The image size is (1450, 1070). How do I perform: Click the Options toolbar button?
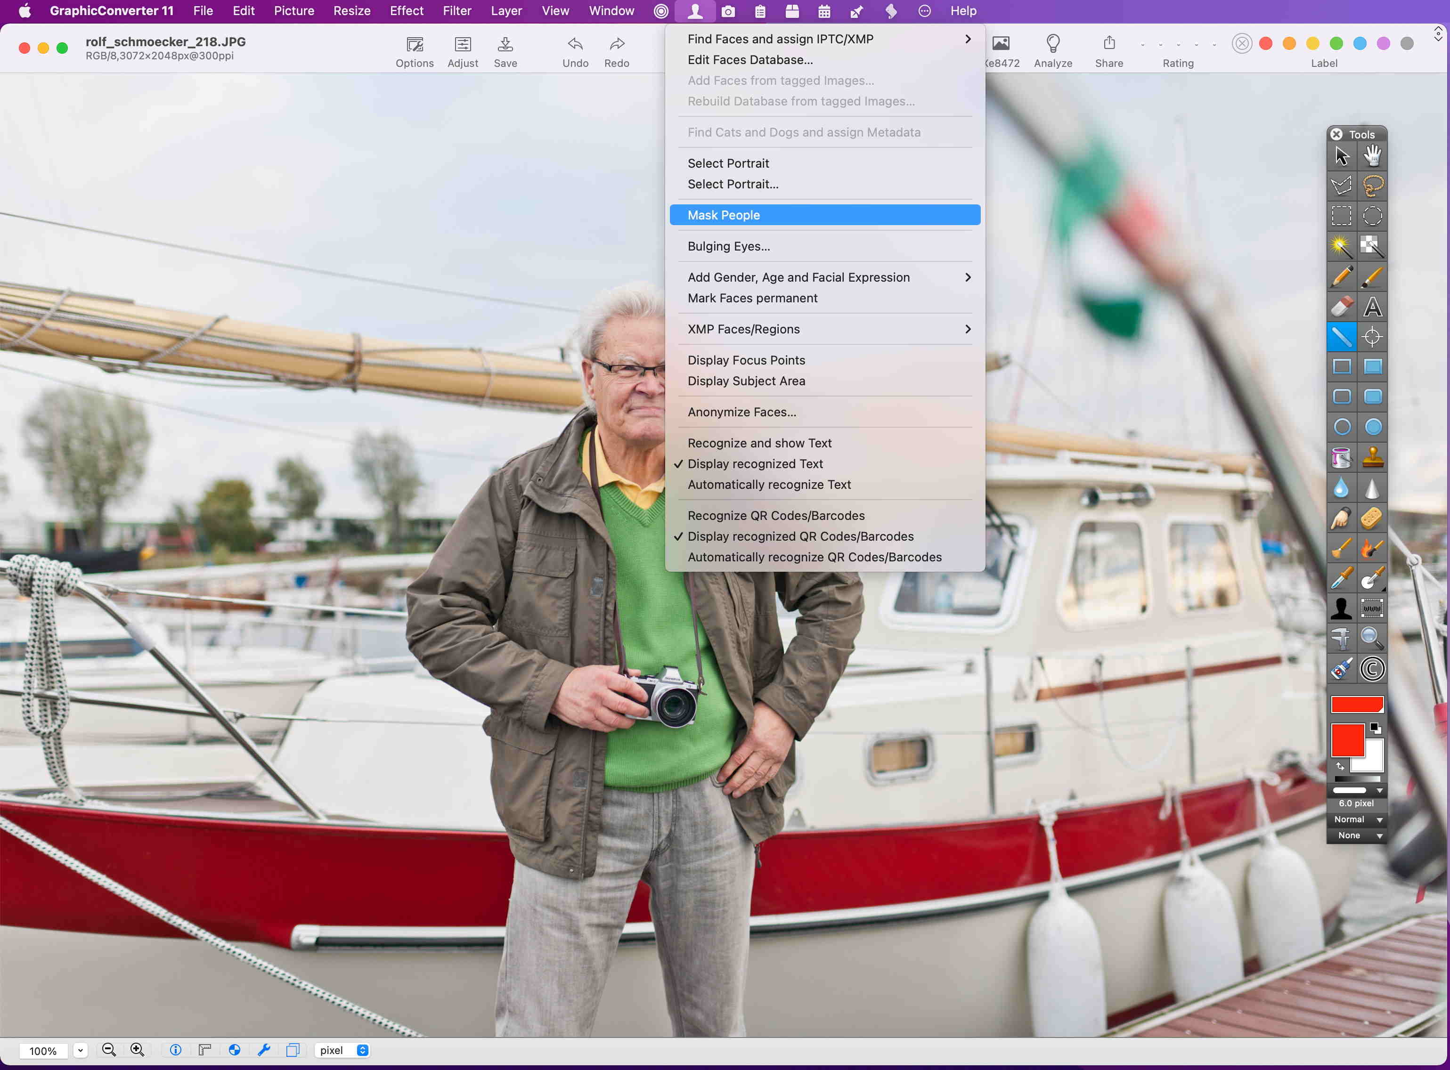click(x=415, y=52)
